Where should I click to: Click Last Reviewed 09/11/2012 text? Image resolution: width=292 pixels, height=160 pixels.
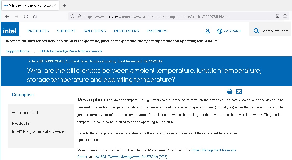pos(140,61)
